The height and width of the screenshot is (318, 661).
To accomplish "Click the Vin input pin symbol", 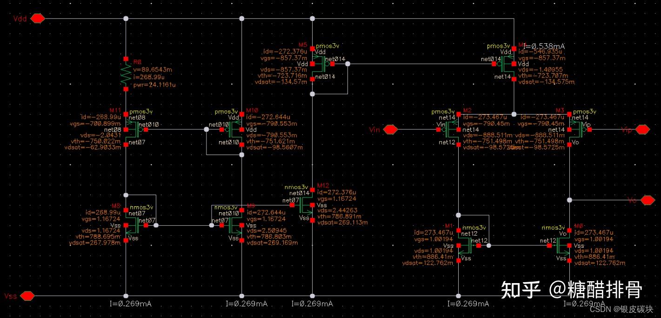I will pyautogui.click(x=390, y=129).
